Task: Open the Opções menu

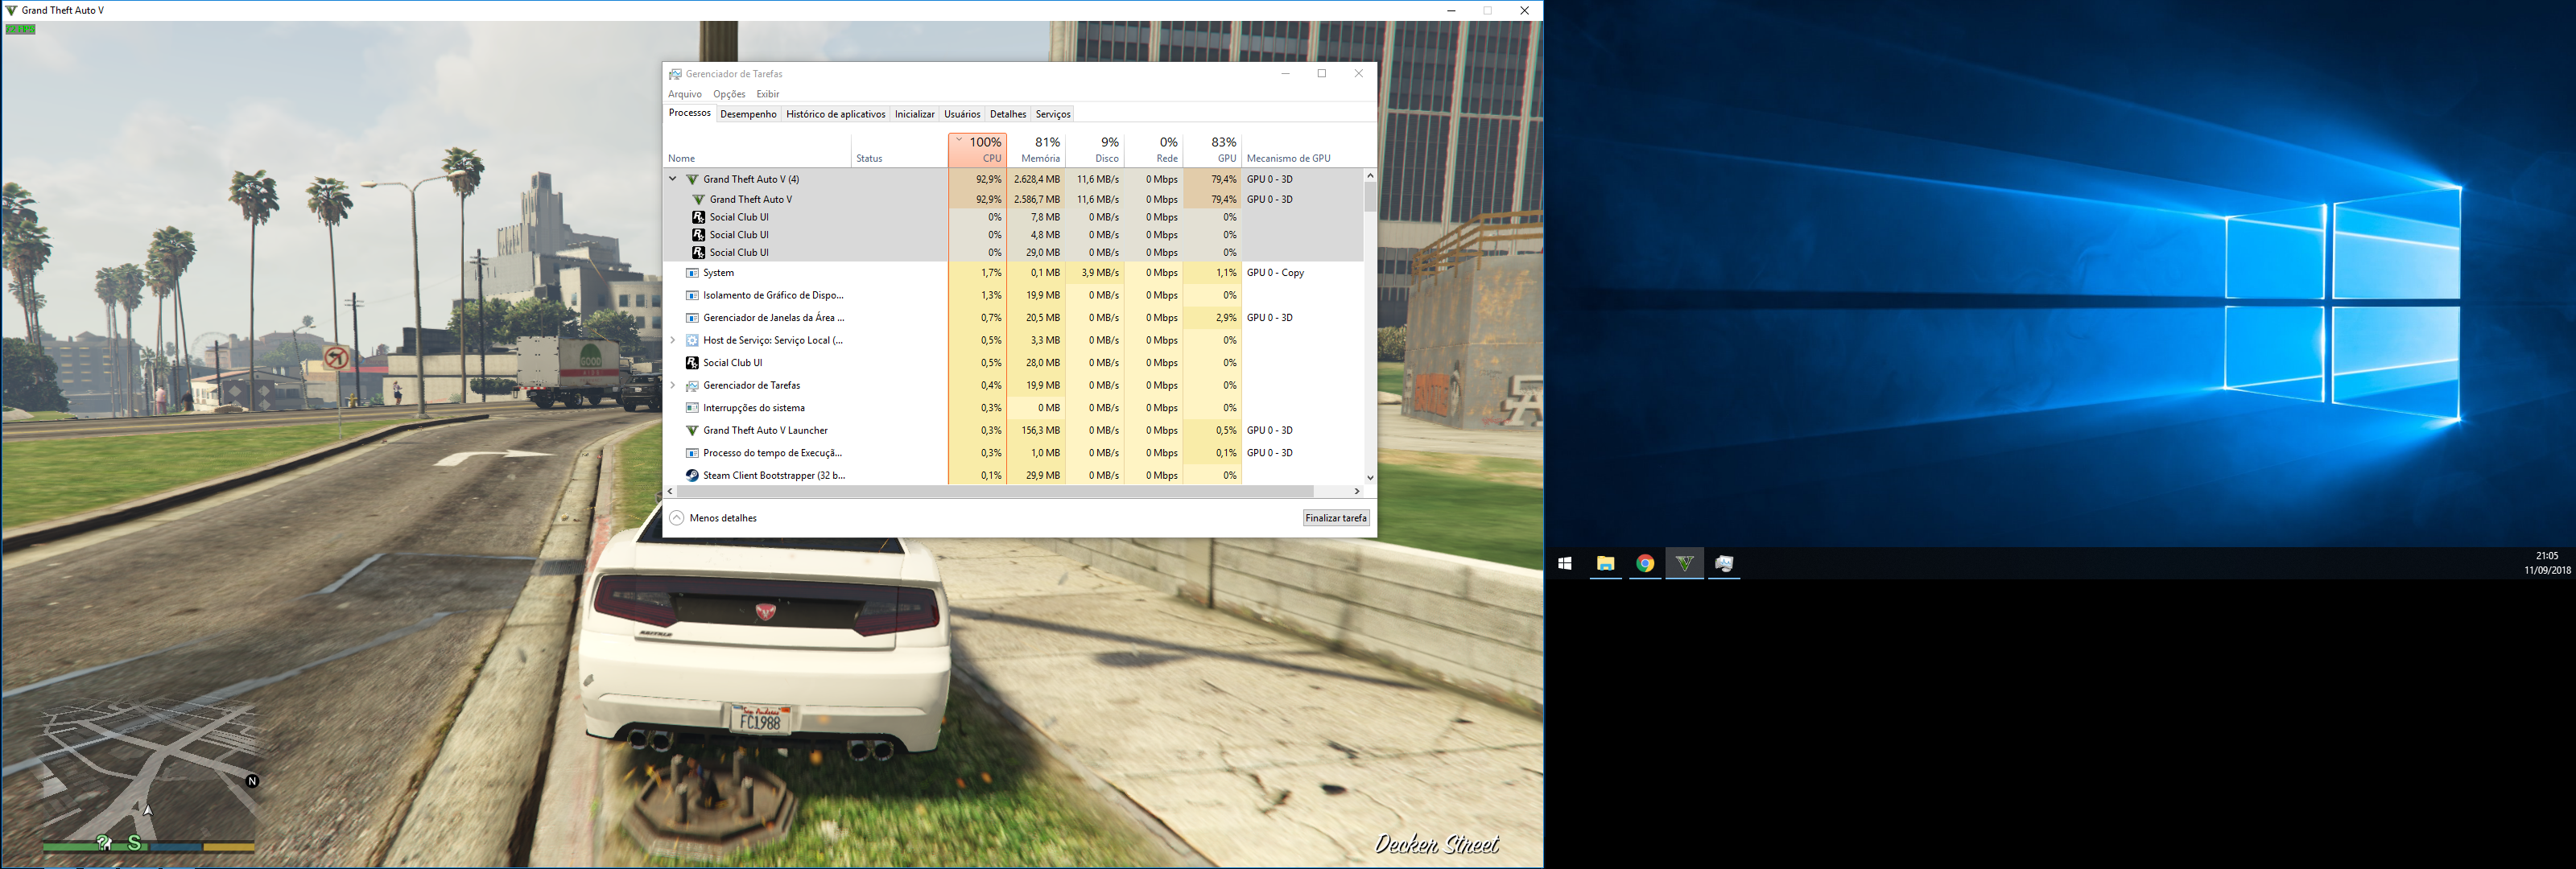Action: [x=729, y=94]
